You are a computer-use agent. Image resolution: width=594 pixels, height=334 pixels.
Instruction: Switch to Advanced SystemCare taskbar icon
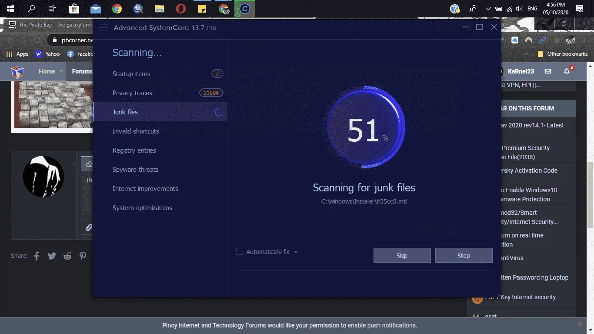click(245, 9)
